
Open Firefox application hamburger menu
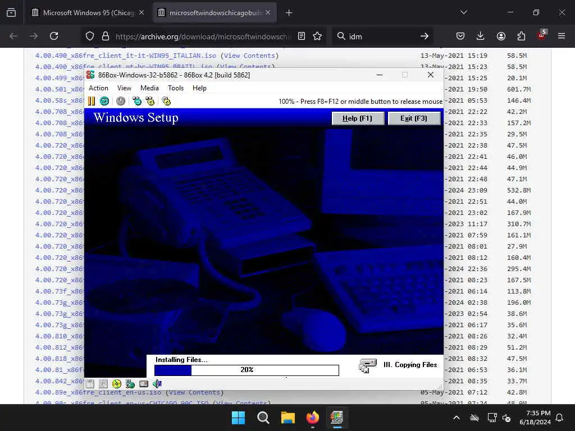562,36
